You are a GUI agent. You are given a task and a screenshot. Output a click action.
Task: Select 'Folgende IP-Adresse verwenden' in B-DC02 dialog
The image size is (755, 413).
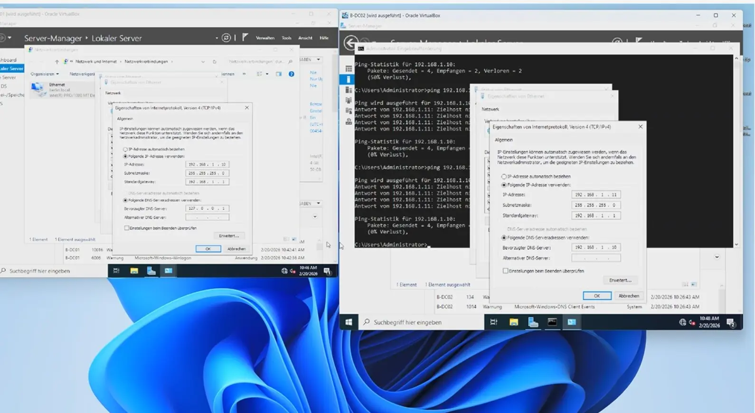coord(504,185)
